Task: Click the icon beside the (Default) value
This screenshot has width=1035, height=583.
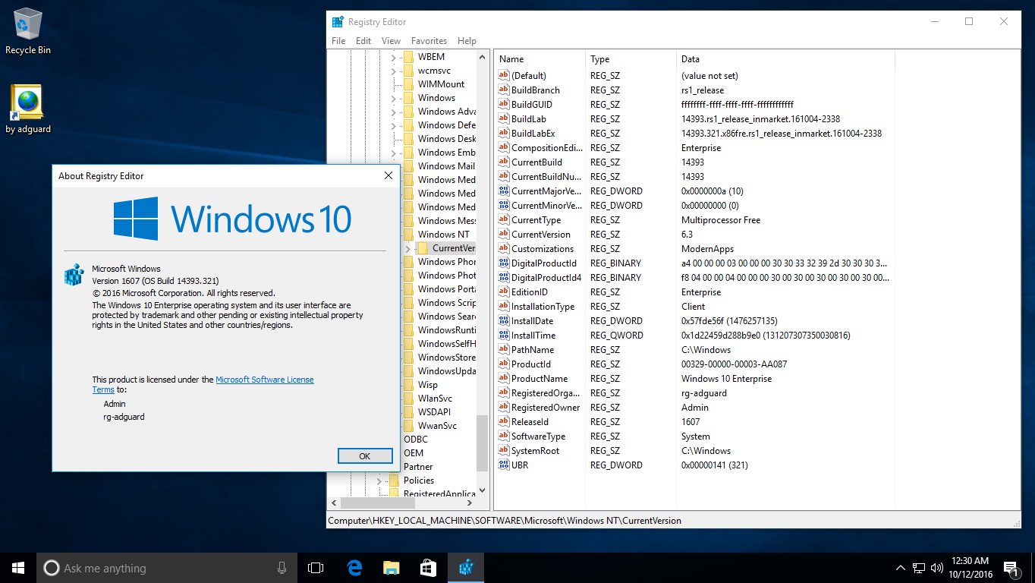Action: (x=504, y=75)
